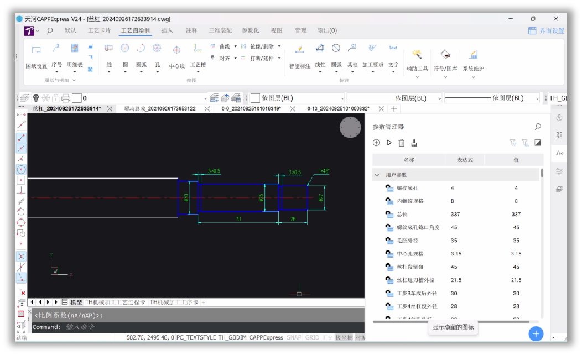The width and height of the screenshot is (582, 355).
Task: Click the white color swatch before 依图层(BL)
Action: click(x=255, y=98)
